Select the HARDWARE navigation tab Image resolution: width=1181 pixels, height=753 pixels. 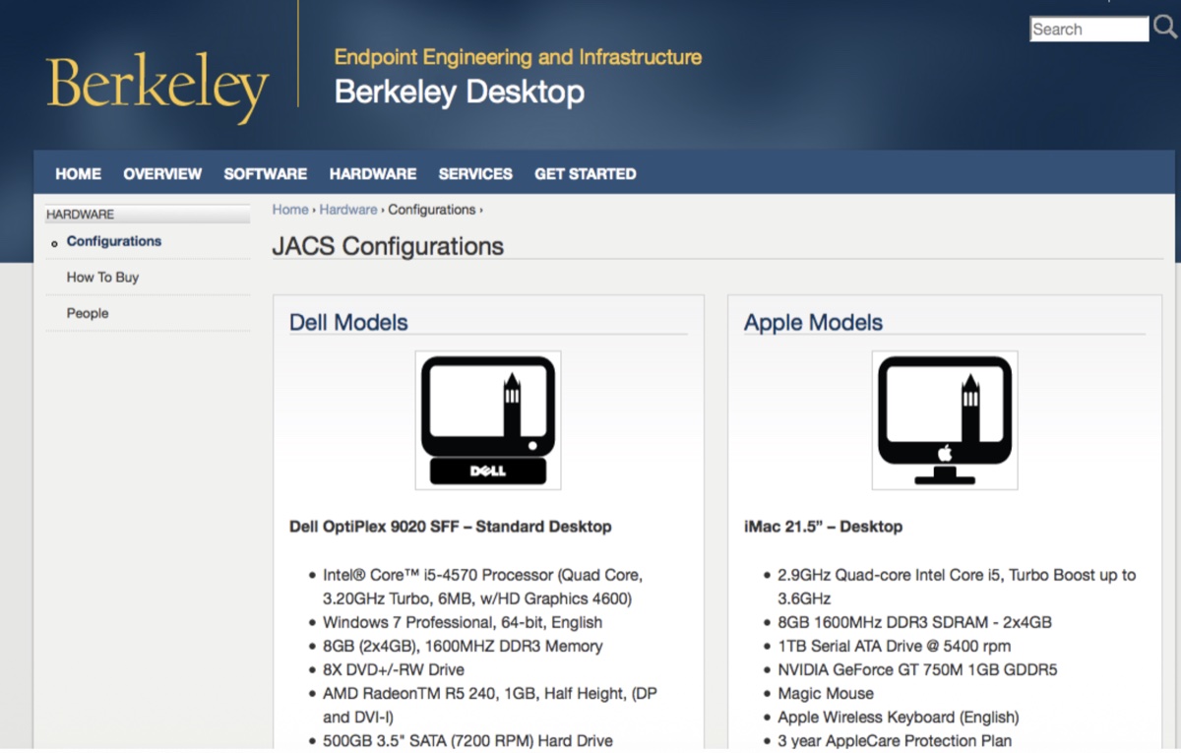372,174
